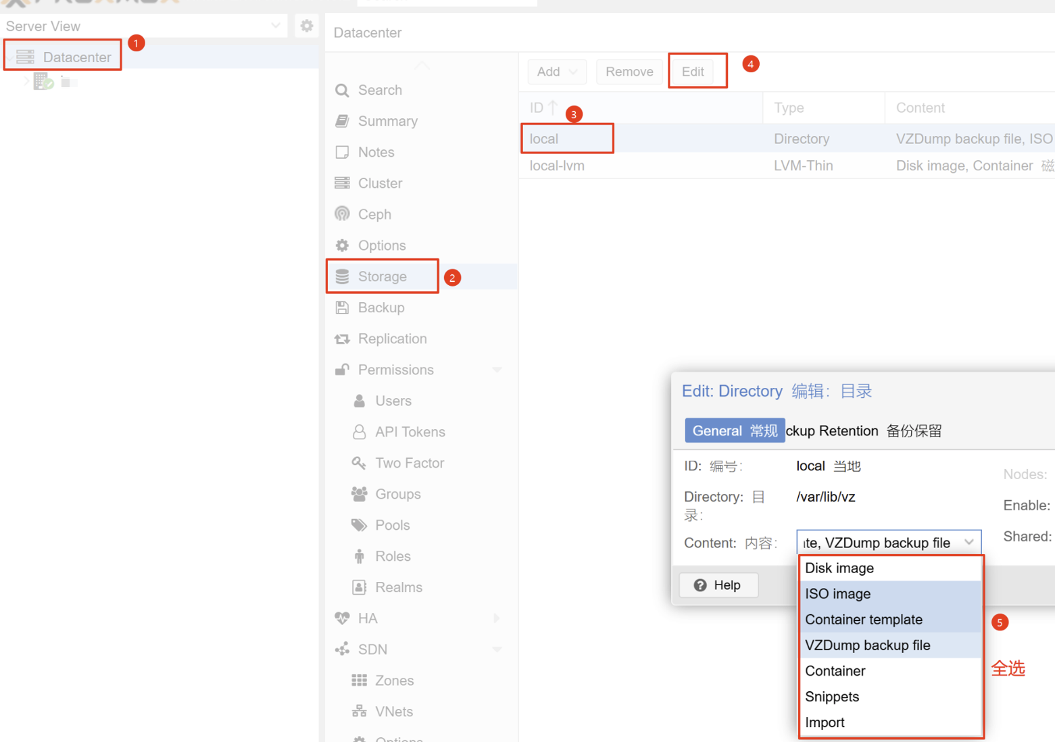Screen dimensions: 1055x742
Task: Click the Summary book icon
Action: click(x=342, y=121)
